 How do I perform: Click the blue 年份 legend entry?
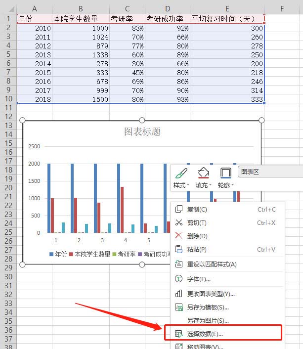[58, 254]
